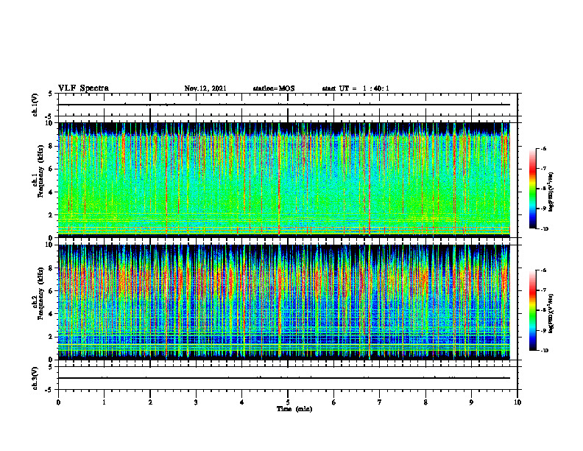Click the "3" tick on the time axis

196,402
